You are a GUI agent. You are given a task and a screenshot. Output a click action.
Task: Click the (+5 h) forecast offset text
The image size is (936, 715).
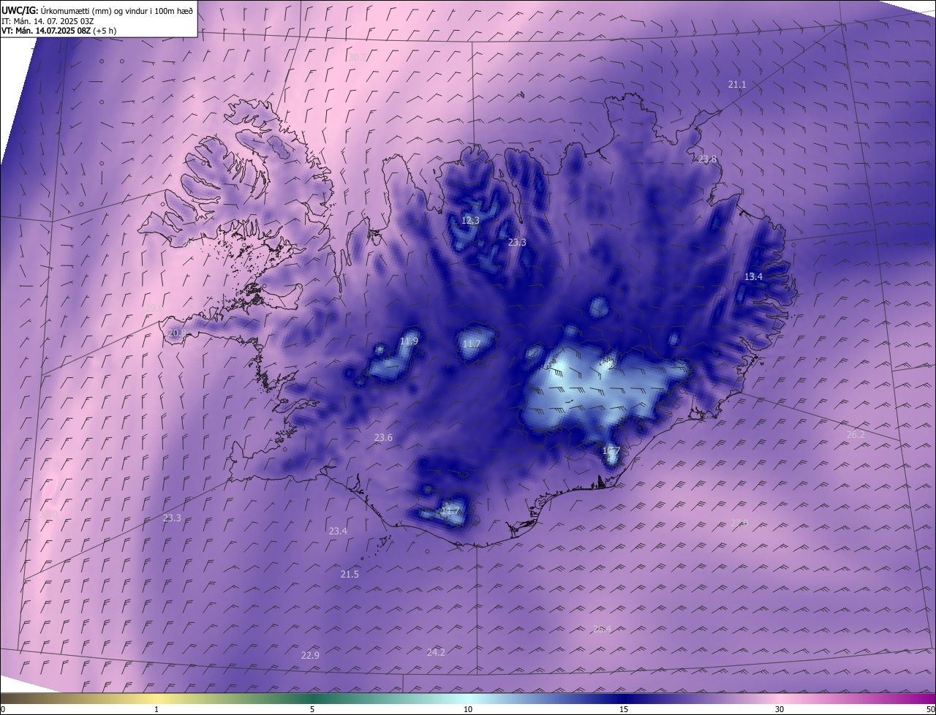[x=104, y=31]
